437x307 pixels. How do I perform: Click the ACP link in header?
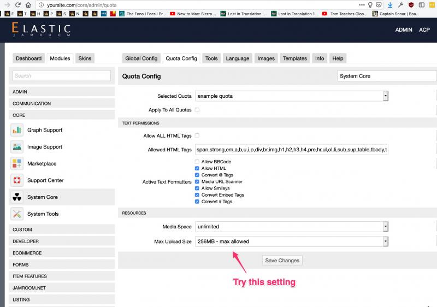click(424, 30)
